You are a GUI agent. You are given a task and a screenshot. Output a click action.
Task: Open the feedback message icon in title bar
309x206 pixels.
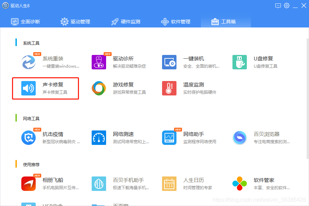[x=278, y=5]
